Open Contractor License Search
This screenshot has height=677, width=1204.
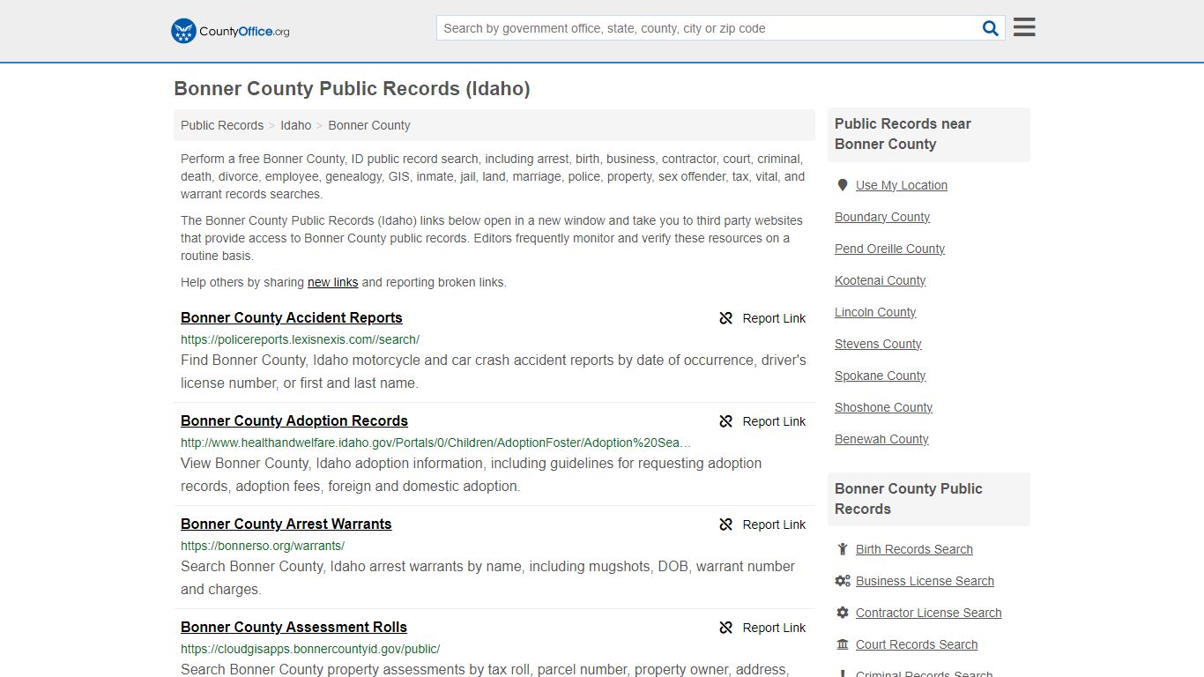[928, 613]
